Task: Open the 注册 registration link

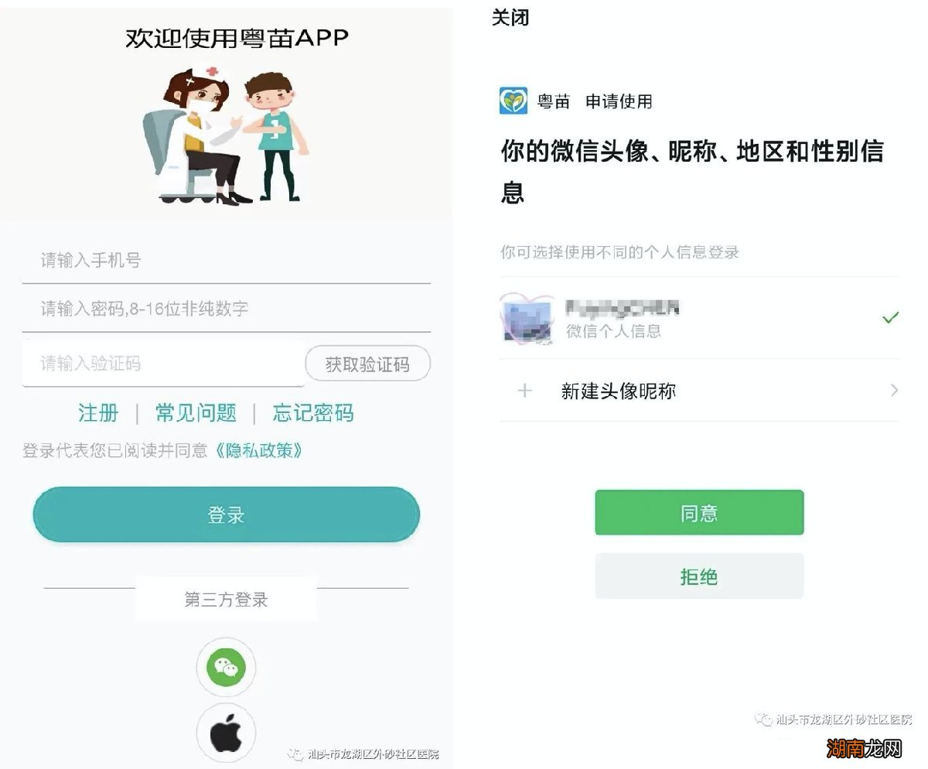Action: [98, 412]
